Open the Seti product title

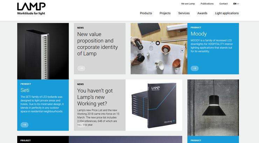(x=25, y=90)
